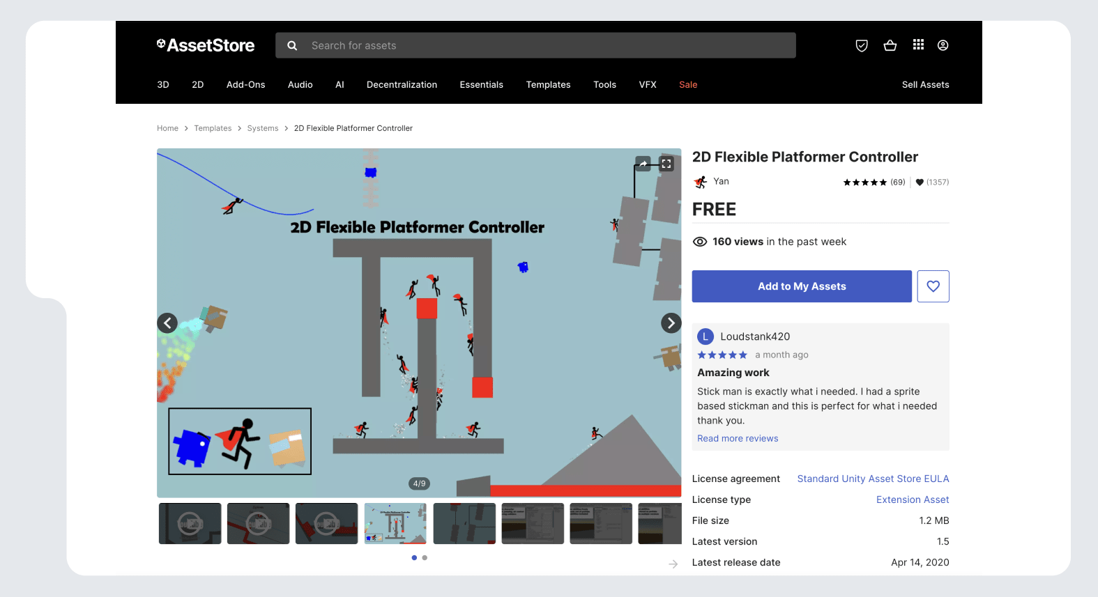Open the apps grid menu
The height and width of the screenshot is (597, 1098).
point(918,45)
